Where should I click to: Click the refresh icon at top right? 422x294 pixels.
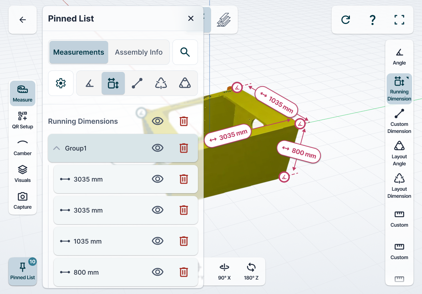click(346, 20)
